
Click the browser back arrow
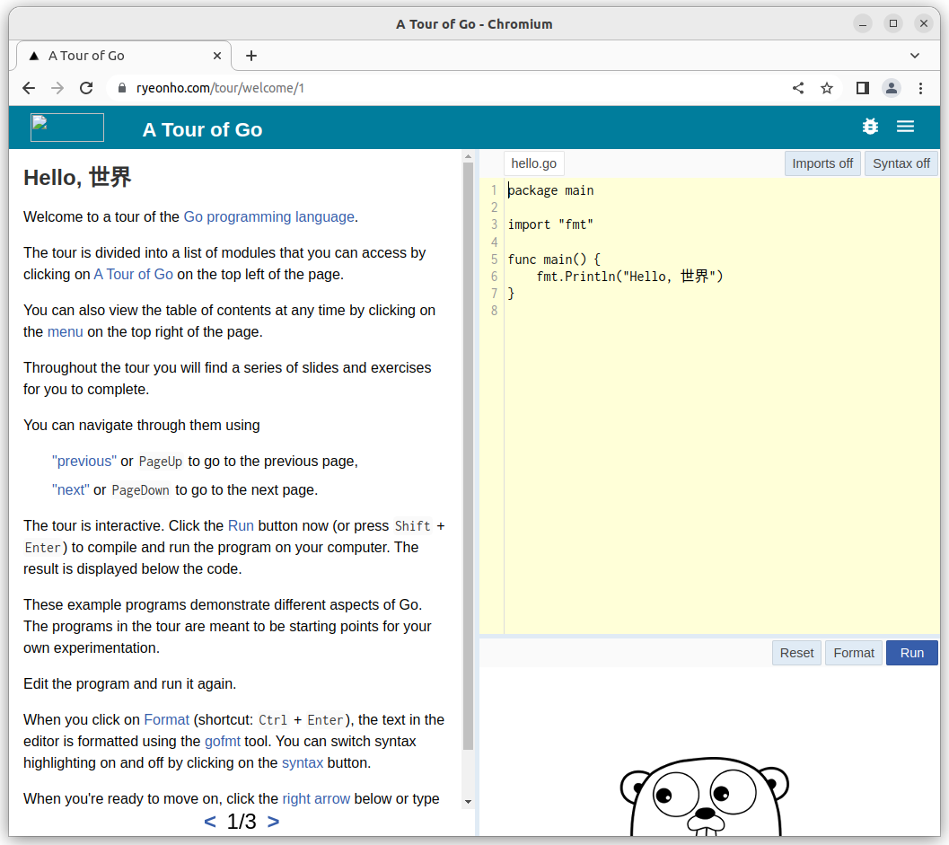[29, 88]
